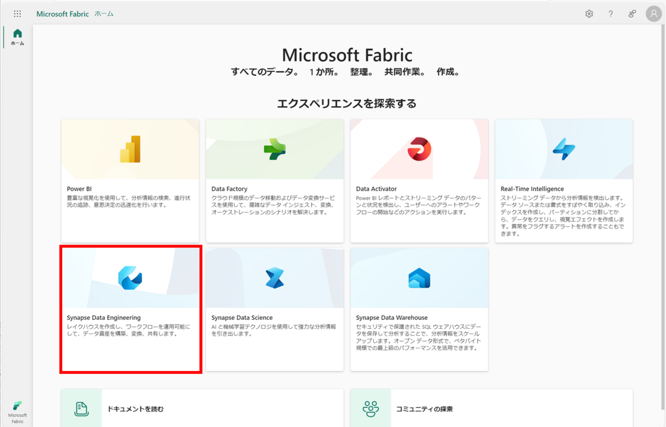Open Microsoft Fabric experience switcher at sidebar bottom

coord(17,411)
